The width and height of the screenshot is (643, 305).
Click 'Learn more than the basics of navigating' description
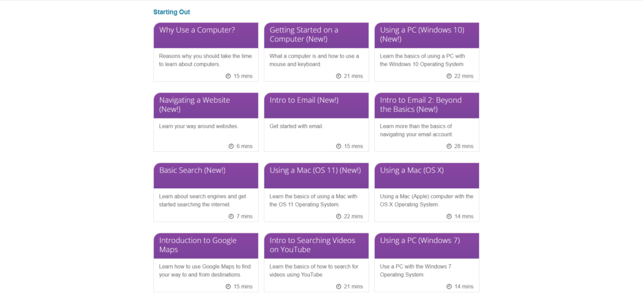click(416, 131)
